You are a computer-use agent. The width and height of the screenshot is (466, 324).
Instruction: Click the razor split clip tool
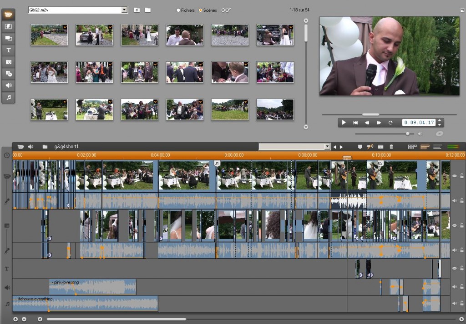tap(370, 147)
